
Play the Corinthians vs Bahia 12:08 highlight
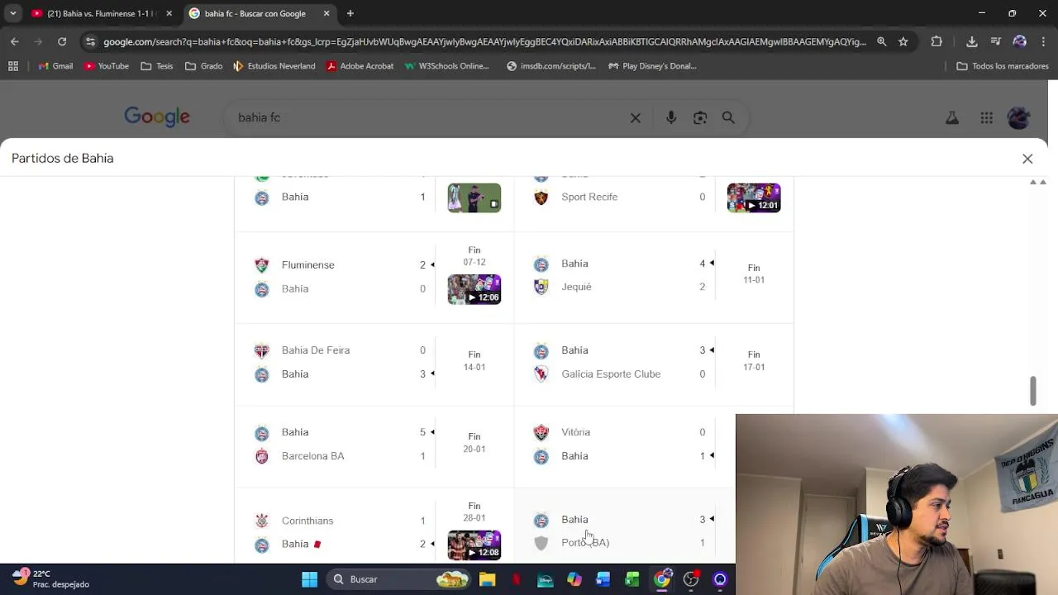pos(474,545)
